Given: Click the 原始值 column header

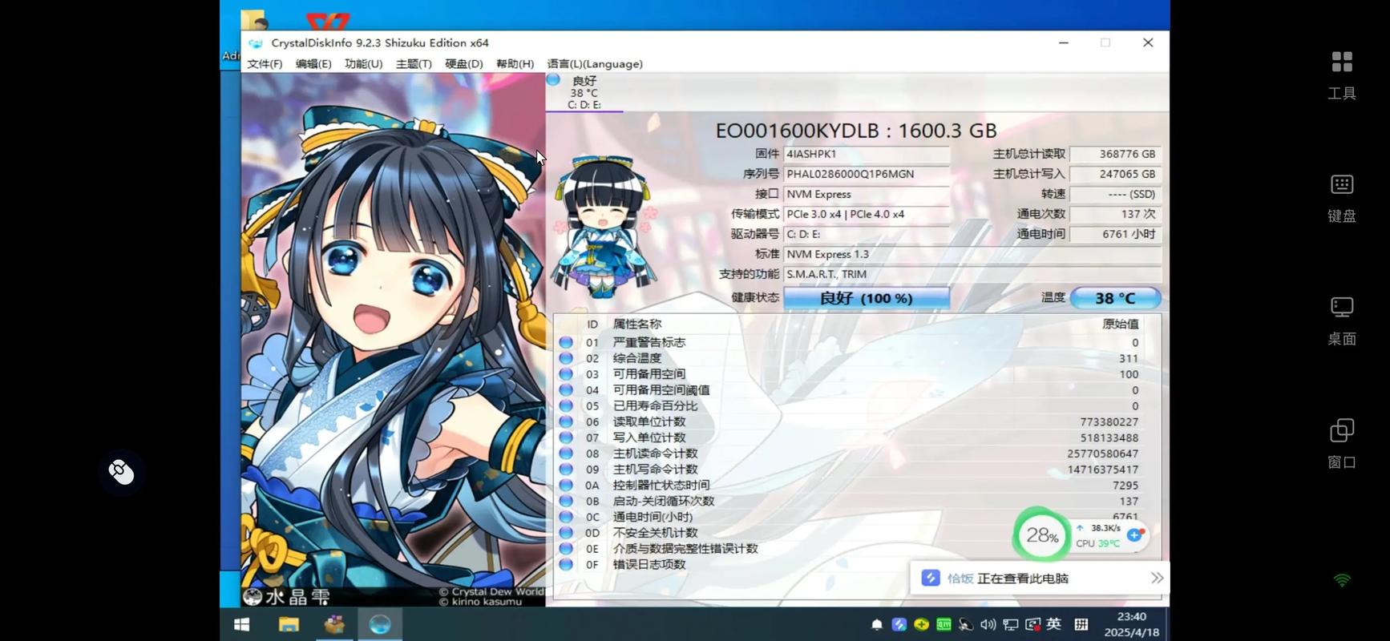Looking at the screenshot, I should click(1121, 324).
